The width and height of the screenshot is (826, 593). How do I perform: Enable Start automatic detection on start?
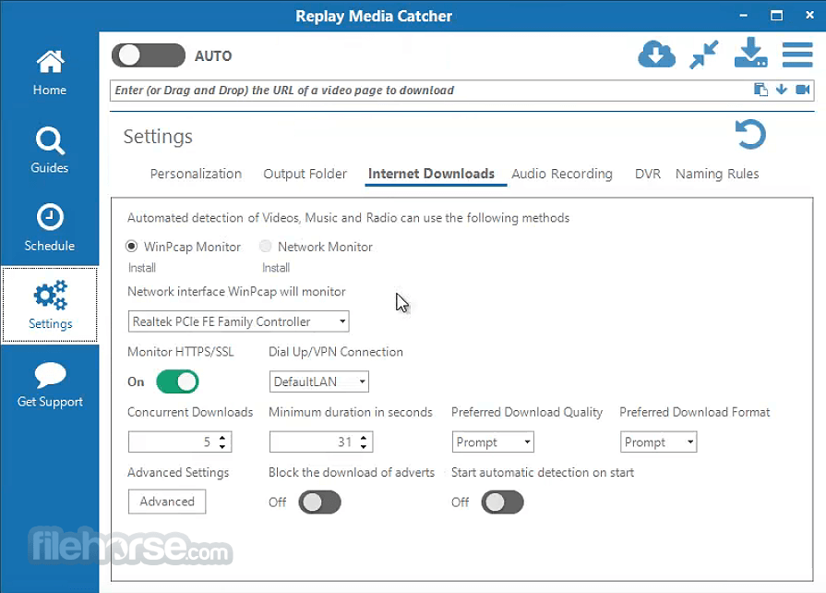(503, 502)
